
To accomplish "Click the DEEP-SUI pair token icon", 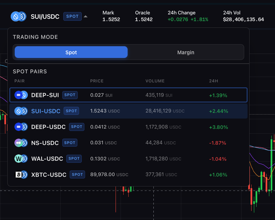I will (x=21, y=95).
